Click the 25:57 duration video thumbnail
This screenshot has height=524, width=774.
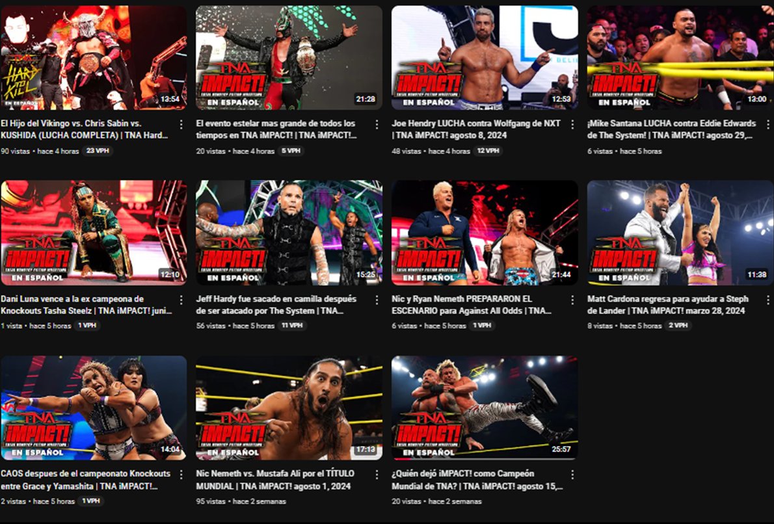pyautogui.click(x=485, y=408)
